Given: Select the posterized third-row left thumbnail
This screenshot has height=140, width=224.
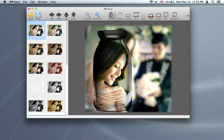Looking at the screenshot, I should [x=36, y=68].
